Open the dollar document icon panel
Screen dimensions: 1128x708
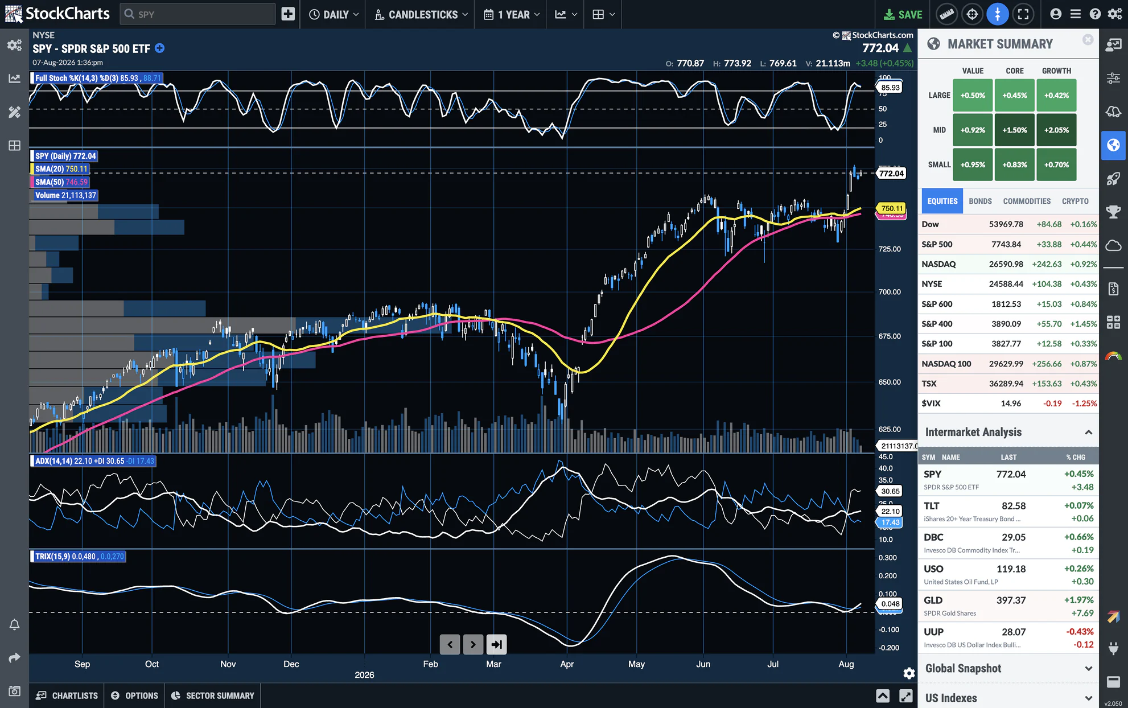pyautogui.click(x=1113, y=289)
